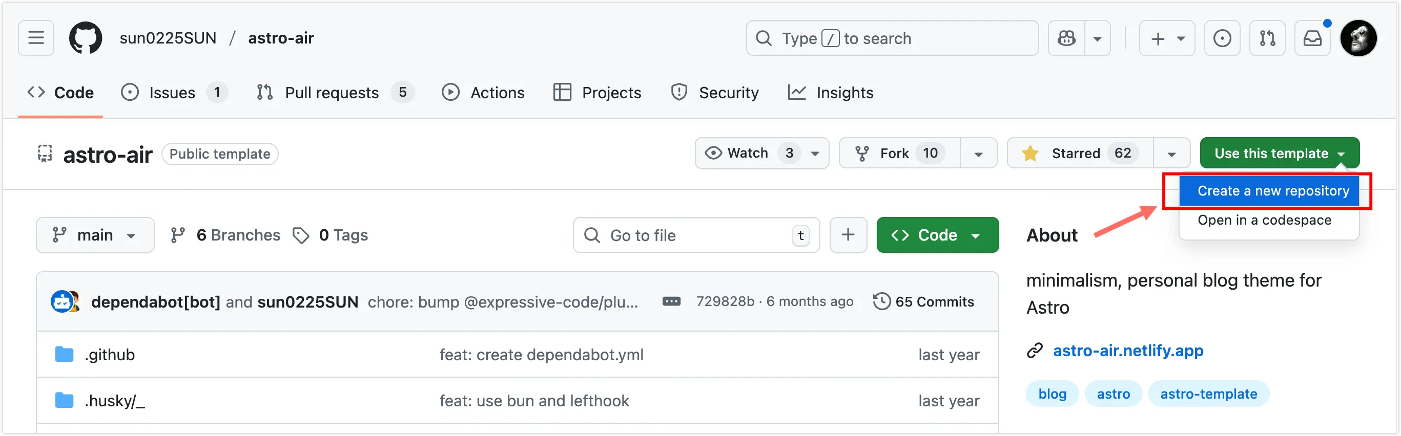The width and height of the screenshot is (1401, 436).
Task: Switch to the Insights tab
Action: pos(831,92)
